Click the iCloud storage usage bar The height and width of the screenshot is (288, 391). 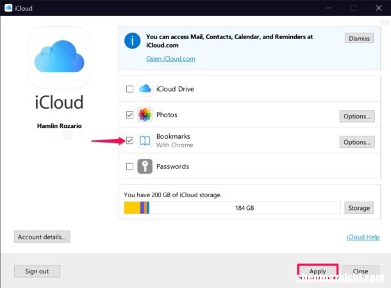click(232, 207)
